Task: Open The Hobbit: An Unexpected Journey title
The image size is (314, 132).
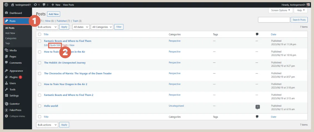Action: pyautogui.click(x=65, y=63)
